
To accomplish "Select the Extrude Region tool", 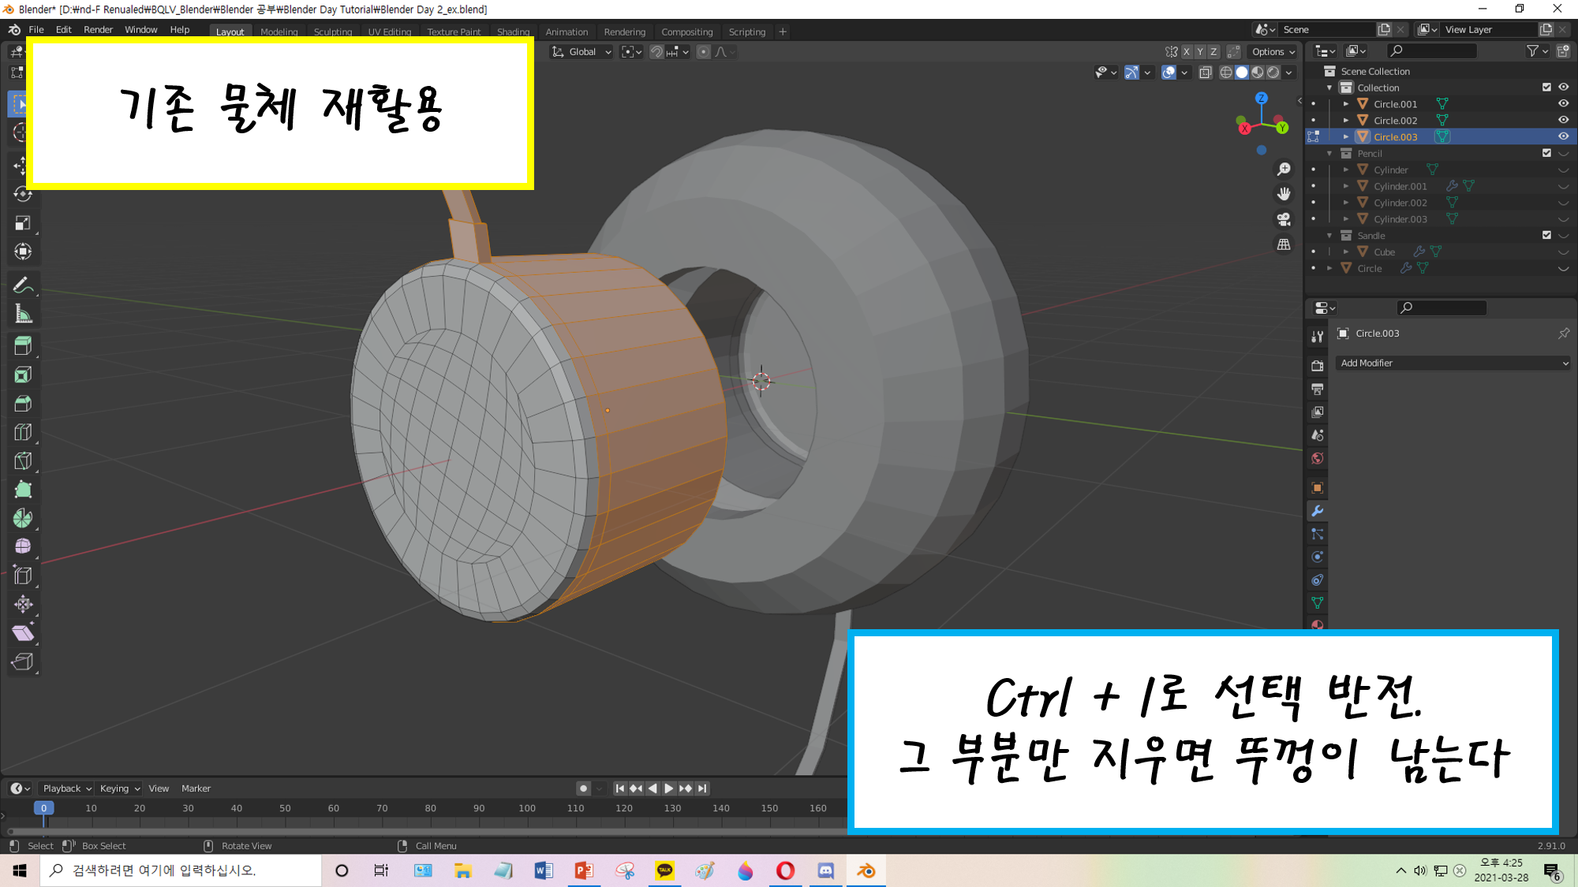I will (x=23, y=345).
